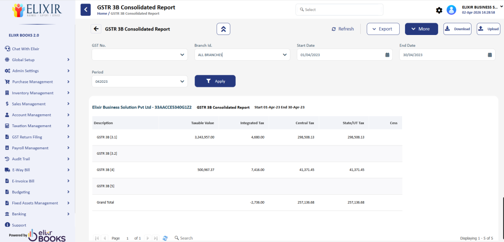Open the user profile avatar
Image resolution: width=504 pixels, height=242 pixels.
[451, 10]
